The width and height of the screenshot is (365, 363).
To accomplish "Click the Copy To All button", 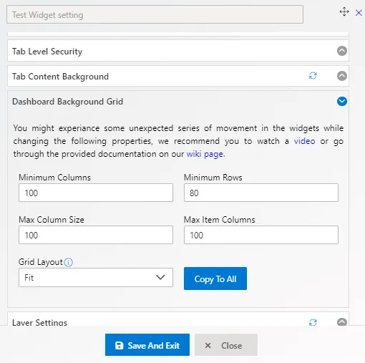I will click(215, 279).
